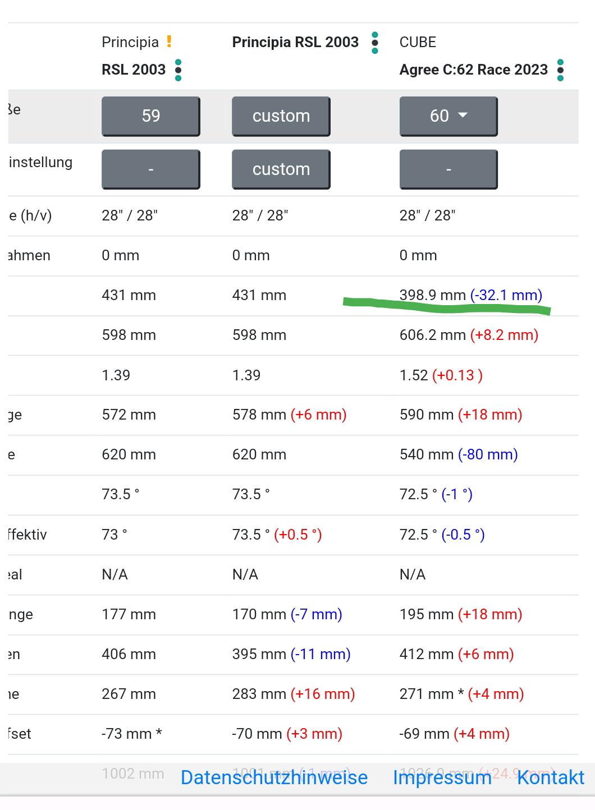Image resolution: width=595 pixels, height=810 pixels.
Task: Open three-dot menu for CUBE Agree C:62 Race 2023
Action: click(560, 70)
